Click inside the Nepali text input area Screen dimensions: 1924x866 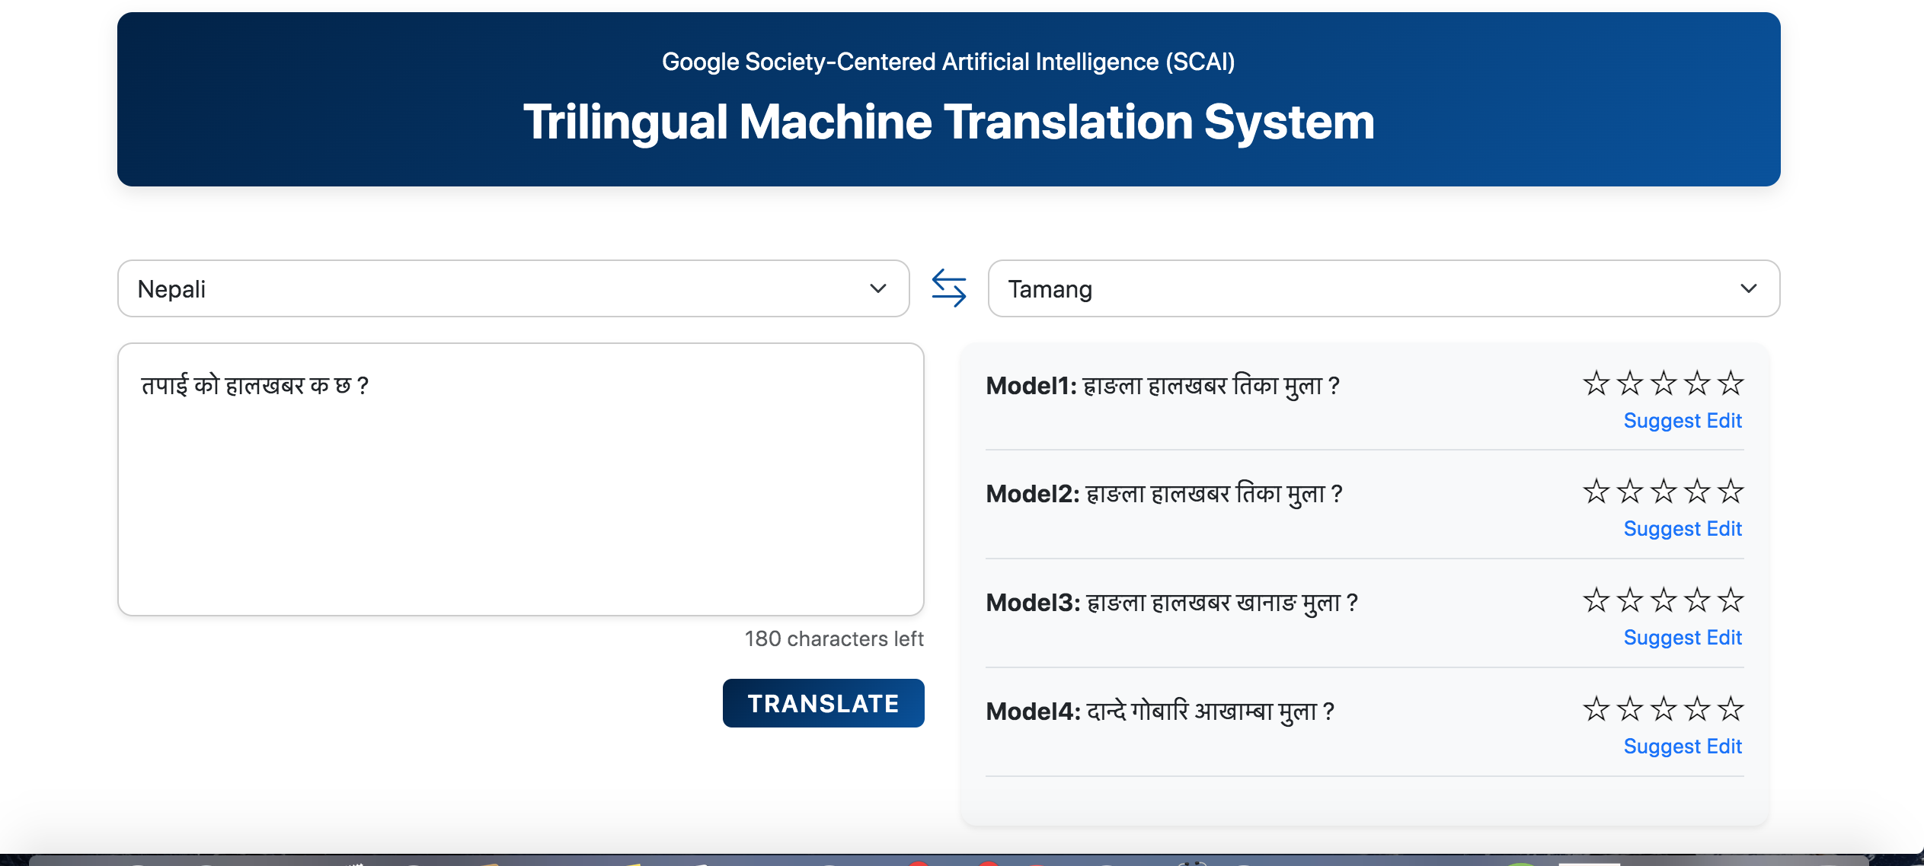coord(520,478)
